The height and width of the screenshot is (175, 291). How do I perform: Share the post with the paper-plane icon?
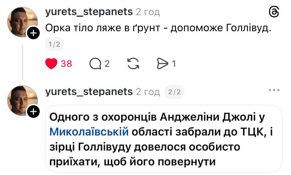click(162, 63)
